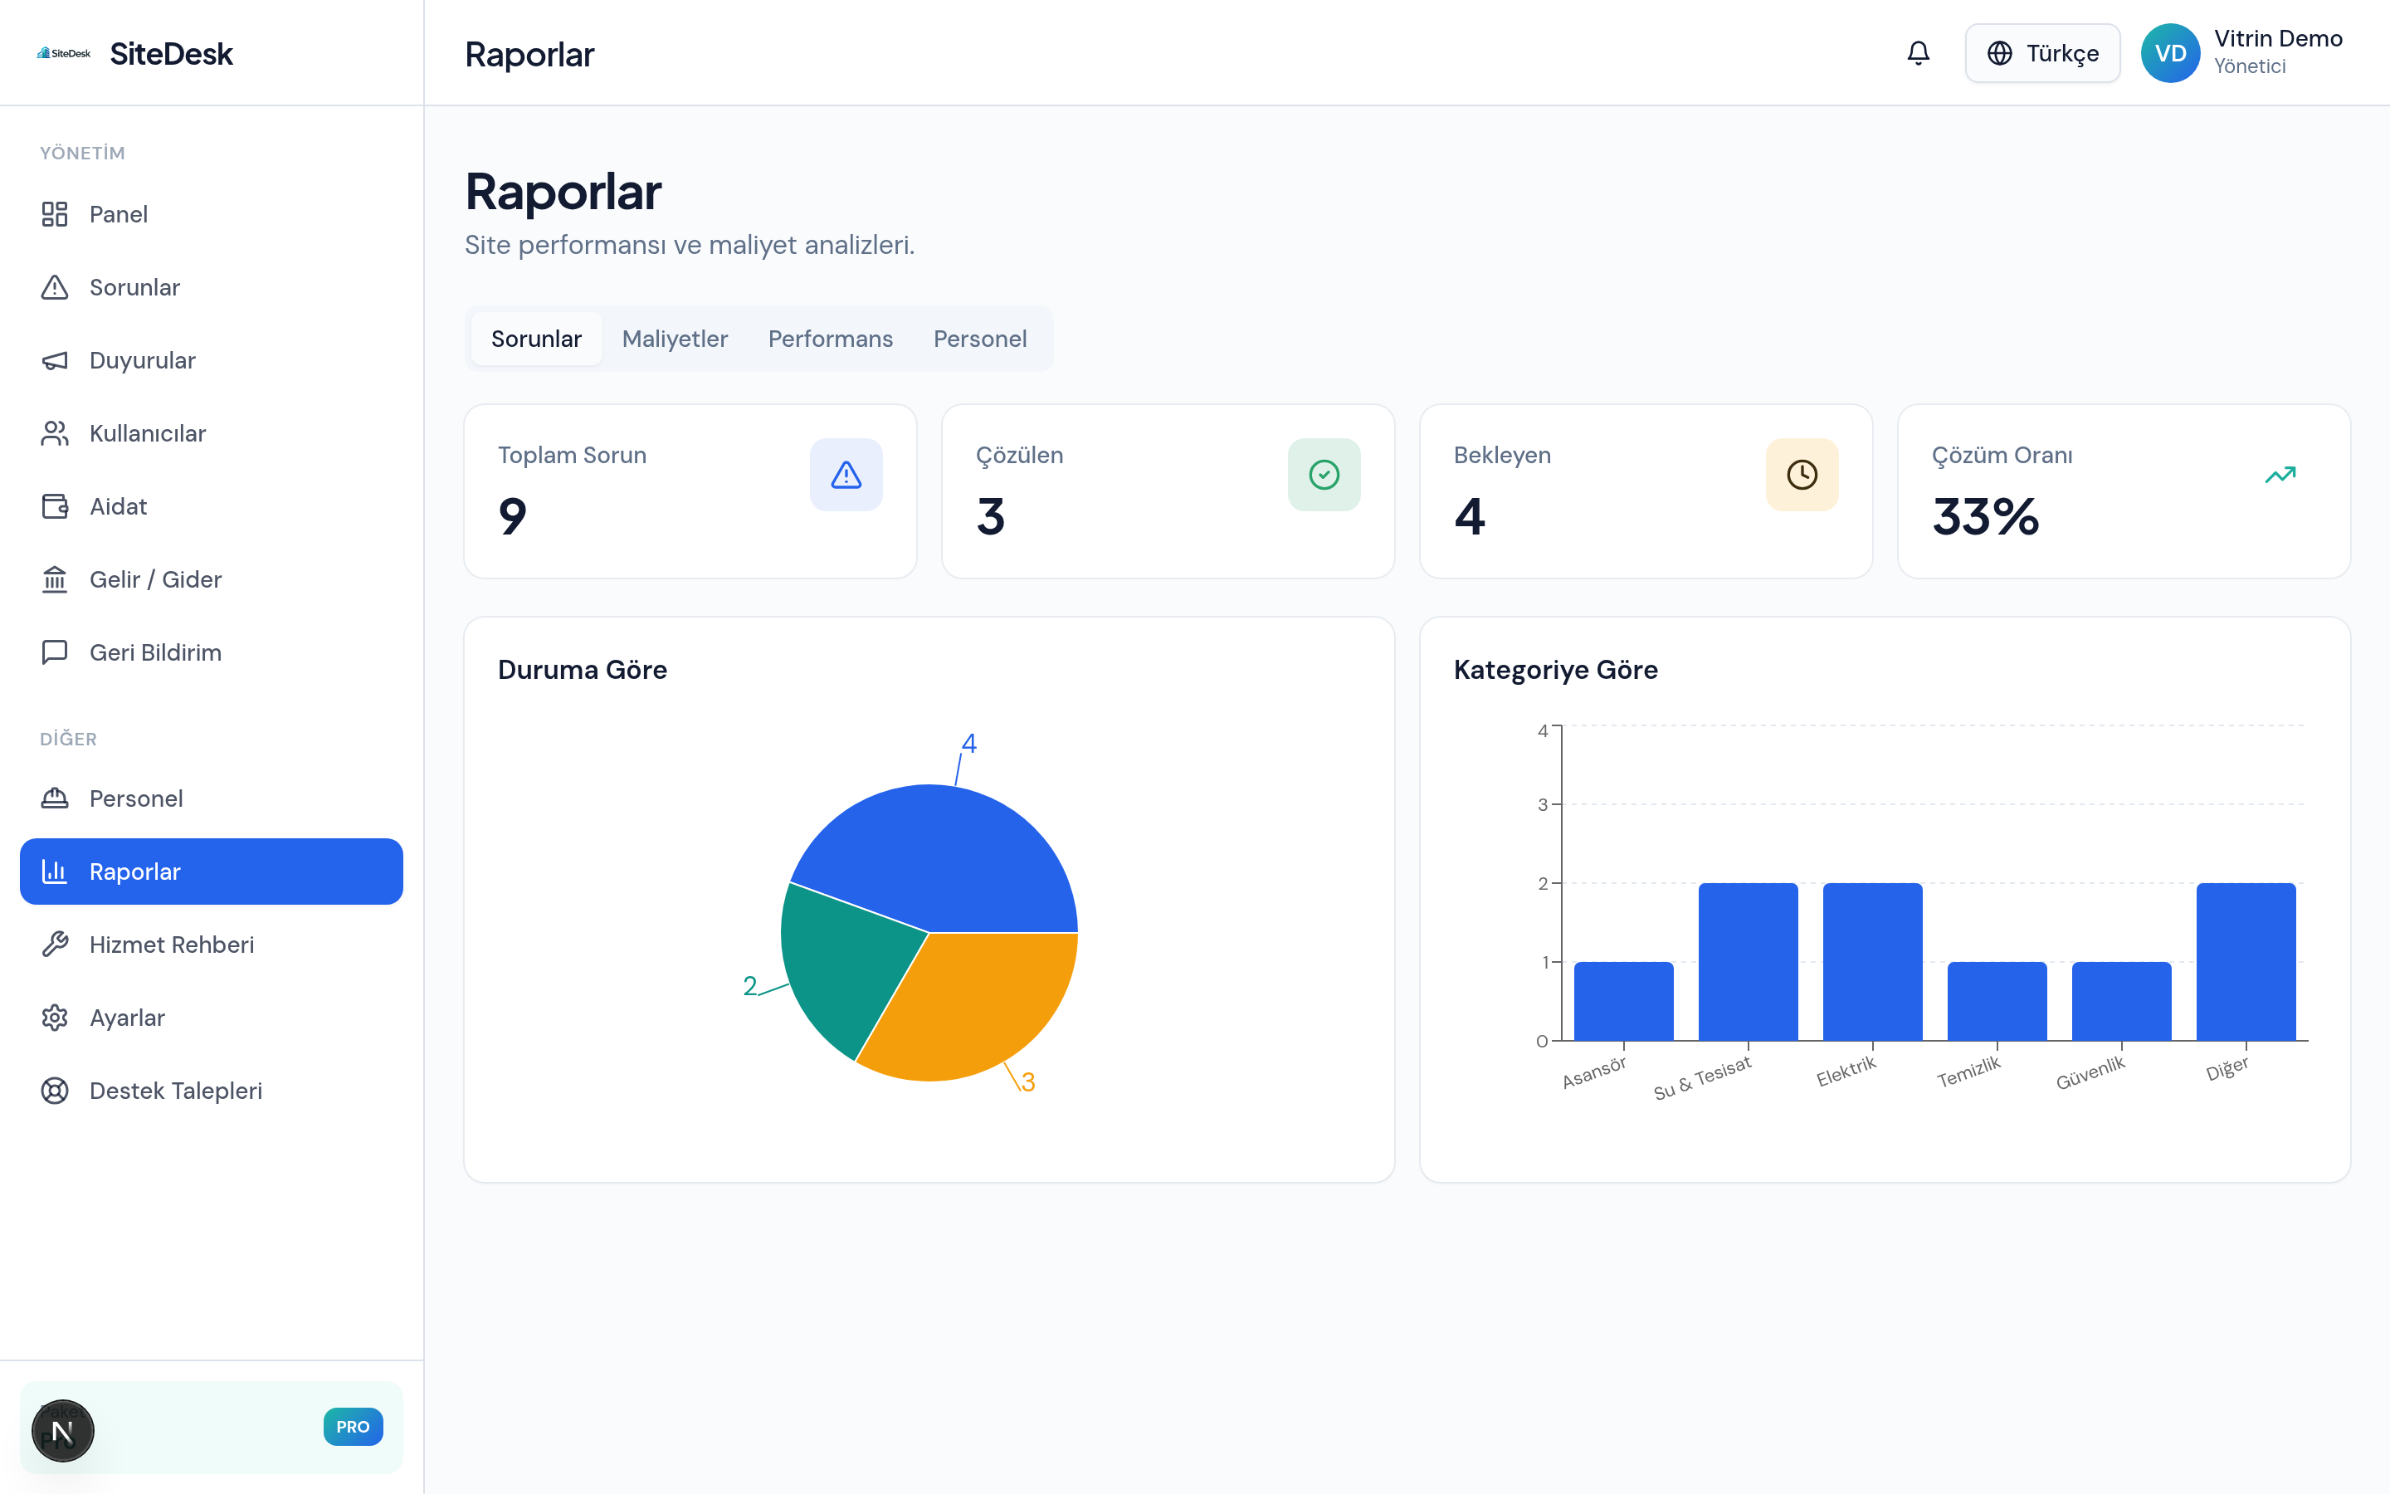Click the Duruma Göre chart title
Screen dimensions: 2390x1494
point(583,670)
